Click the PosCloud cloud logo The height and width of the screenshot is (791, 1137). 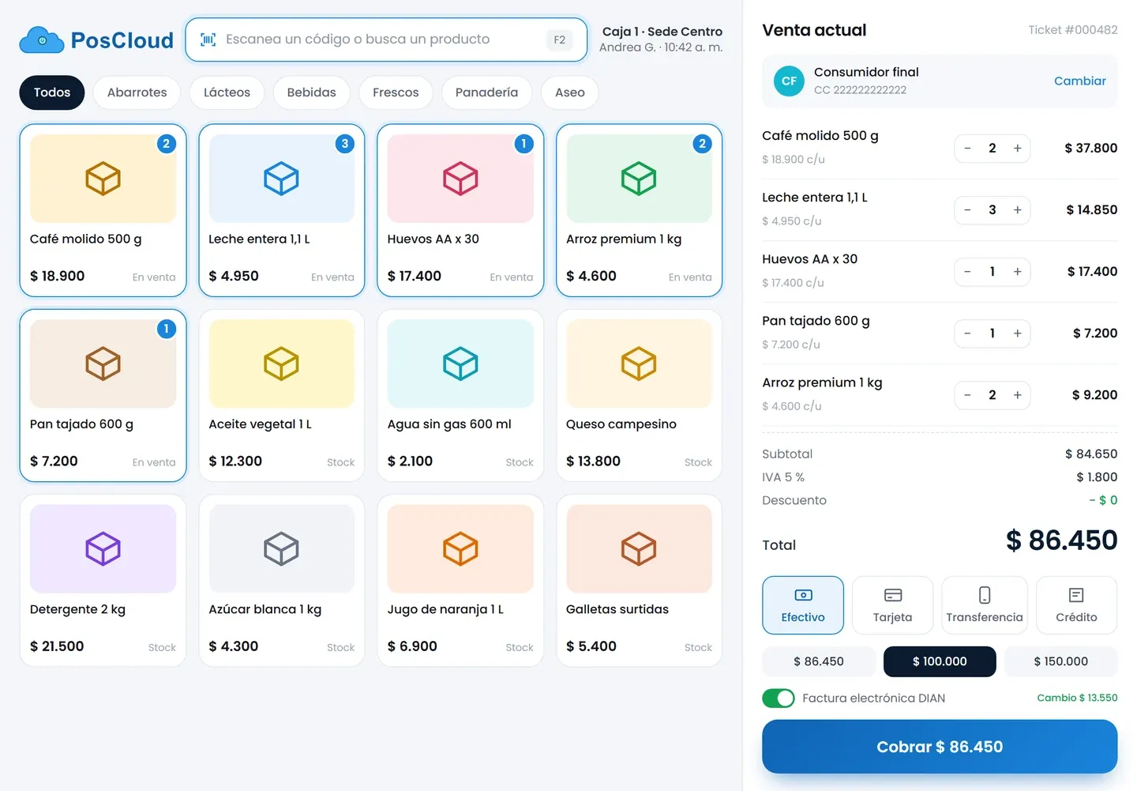click(41, 40)
